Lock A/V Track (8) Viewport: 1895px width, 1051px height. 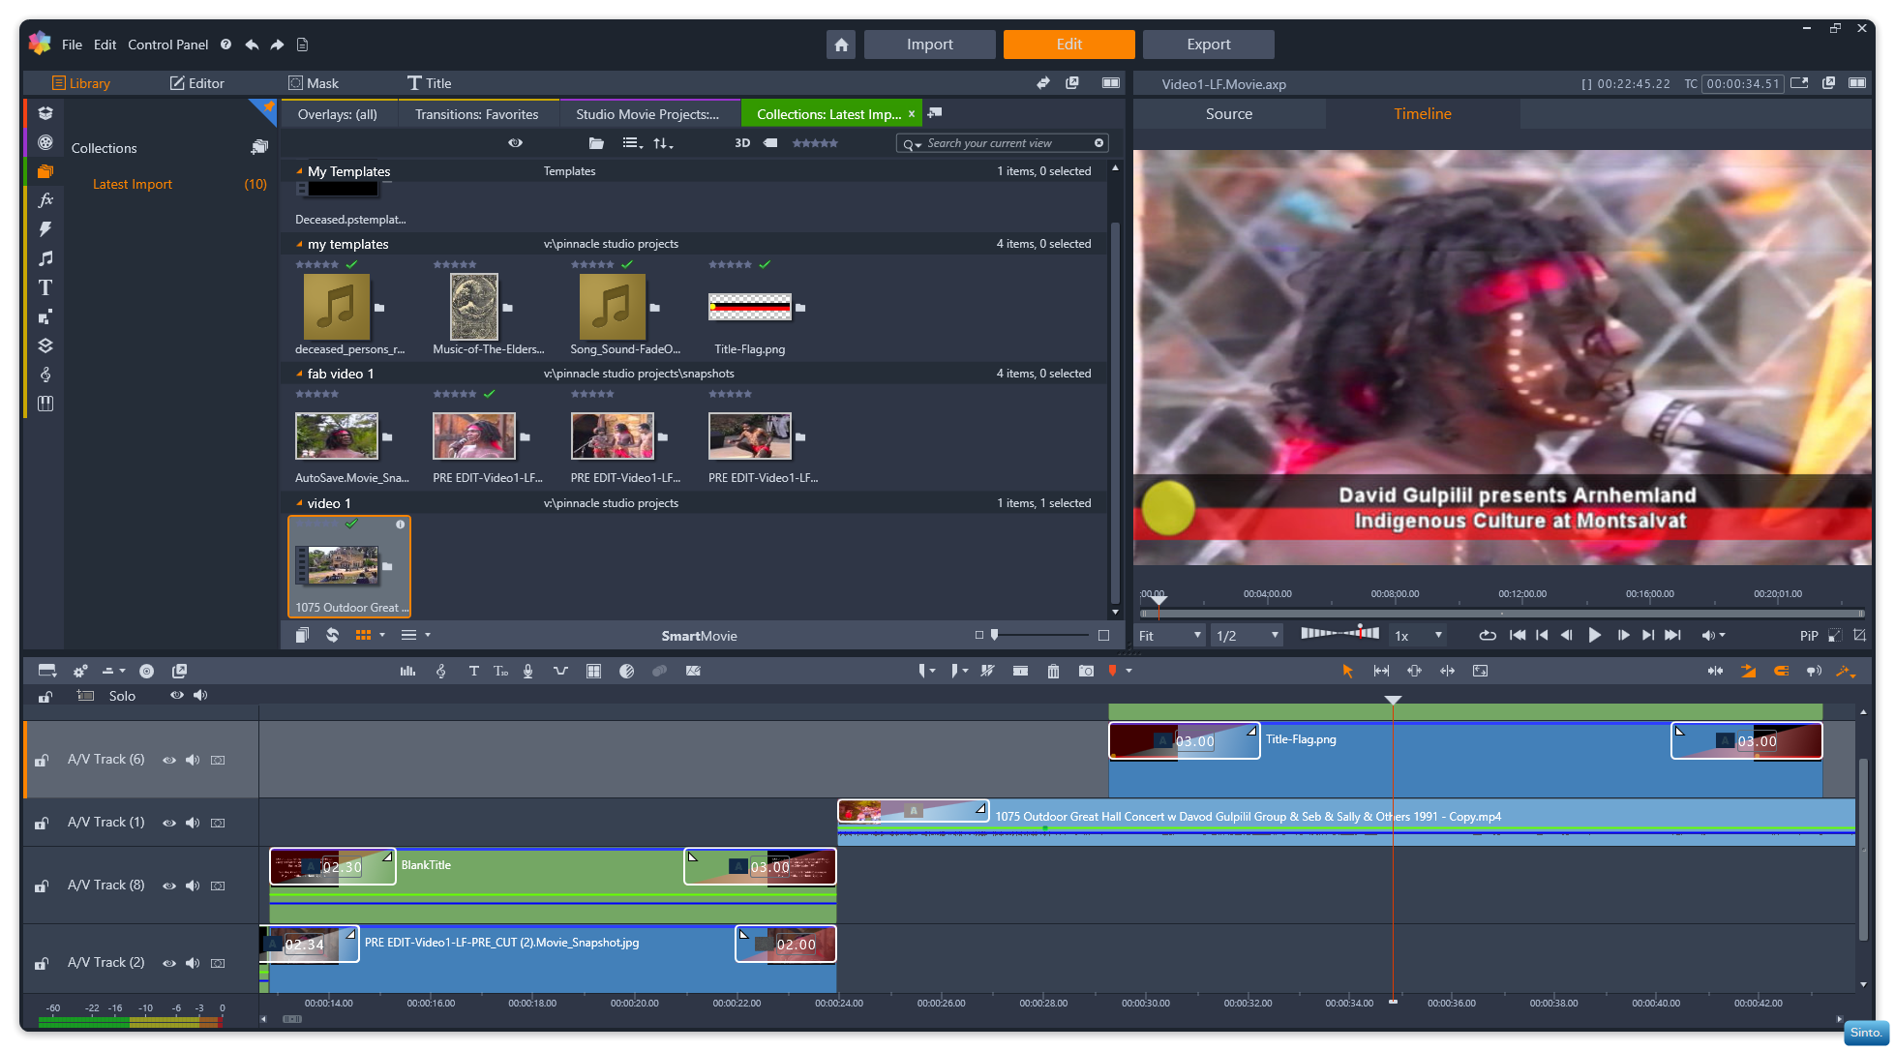point(42,886)
